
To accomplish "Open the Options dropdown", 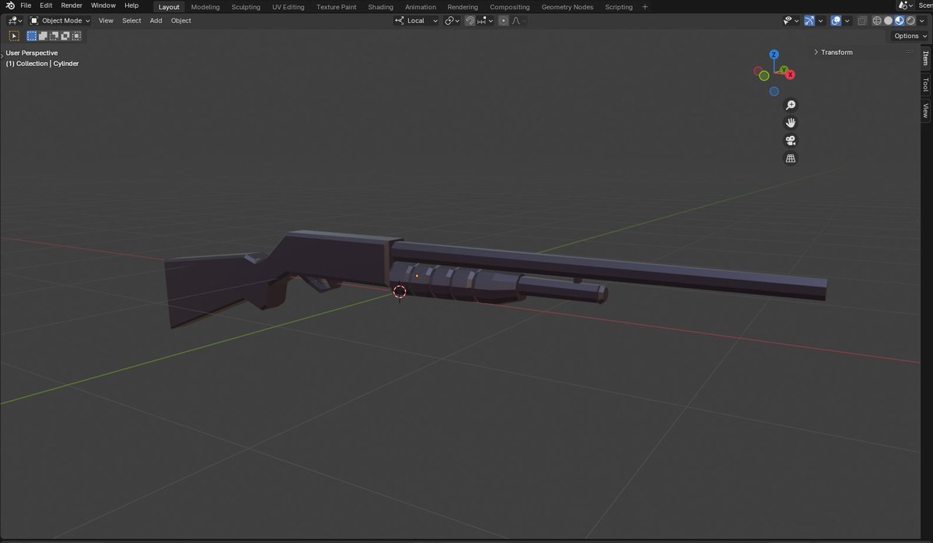I will point(910,36).
